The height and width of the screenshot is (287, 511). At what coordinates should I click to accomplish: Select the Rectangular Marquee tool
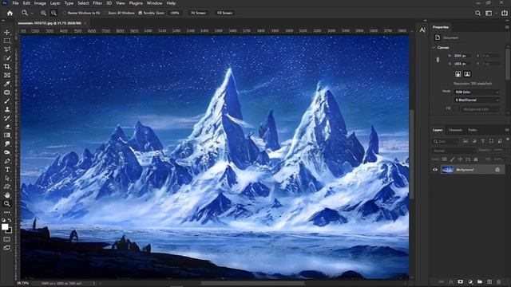[7, 41]
